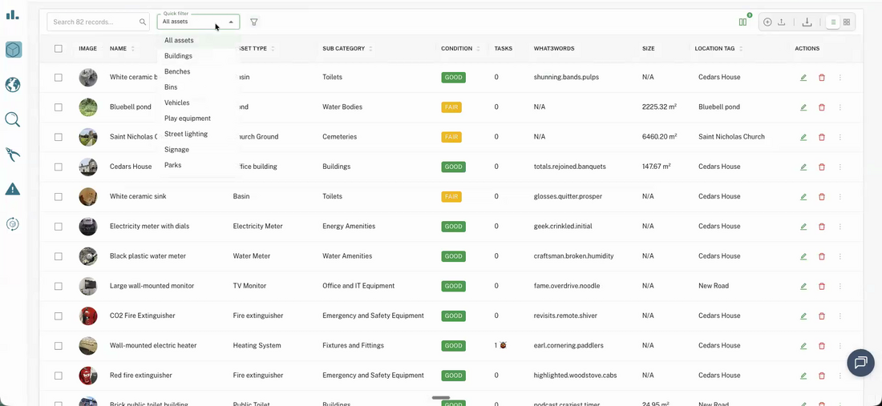
Task: Check the Electricity meter with dials checkbox
Action: coord(59,227)
